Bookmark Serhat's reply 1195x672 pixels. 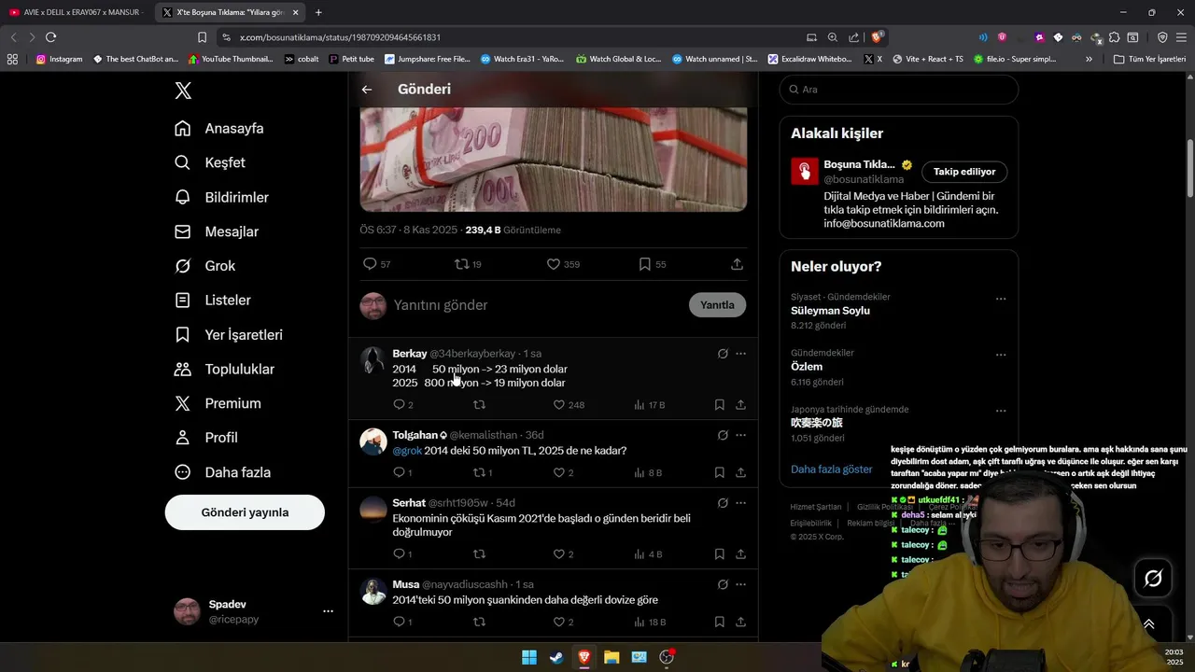(x=719, y=554)
